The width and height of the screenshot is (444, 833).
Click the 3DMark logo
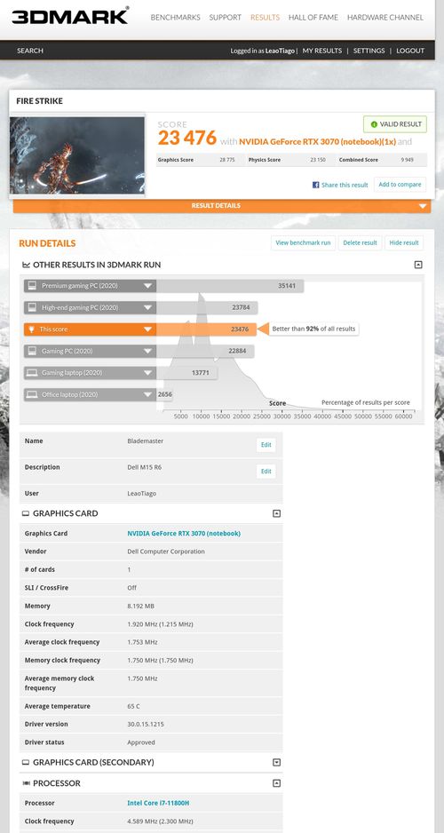click(70, 16)
